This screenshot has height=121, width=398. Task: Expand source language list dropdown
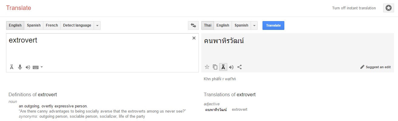coord(97,25)
